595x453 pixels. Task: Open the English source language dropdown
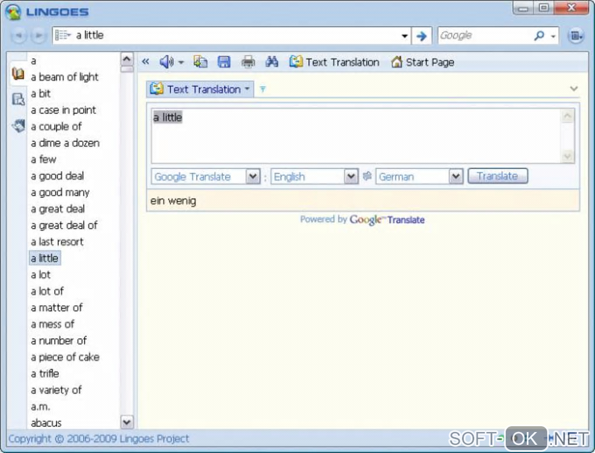click(x=314, y=176)
